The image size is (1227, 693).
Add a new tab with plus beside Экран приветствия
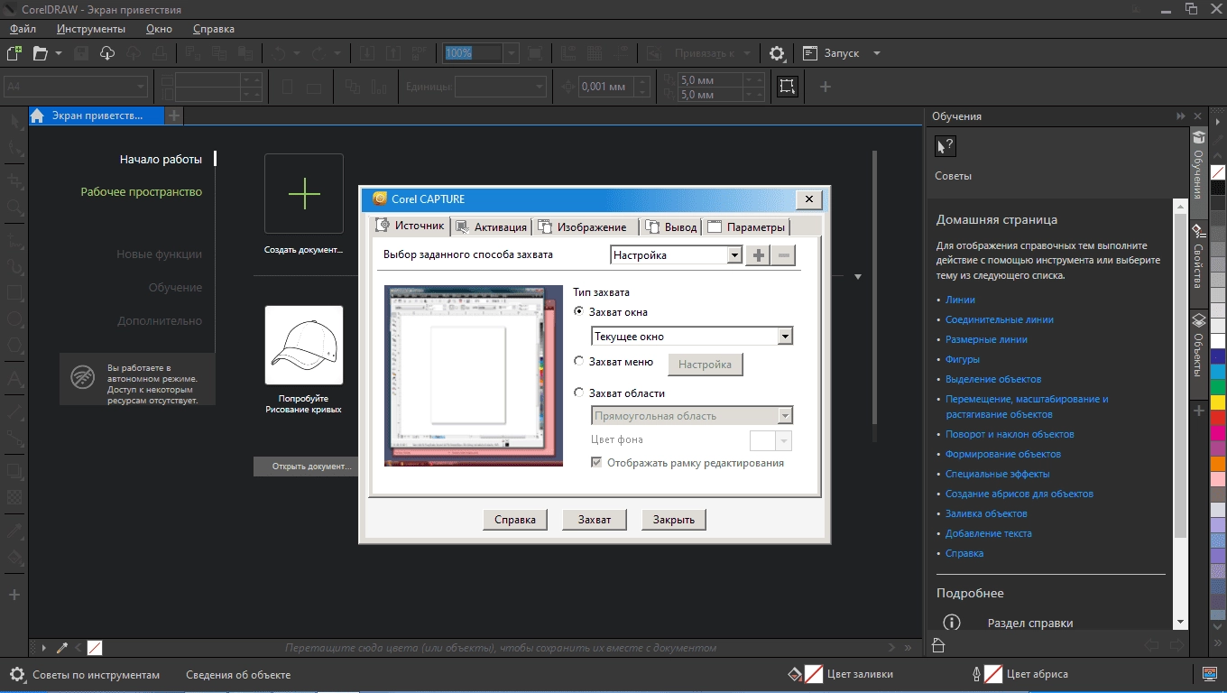(174, 115)
